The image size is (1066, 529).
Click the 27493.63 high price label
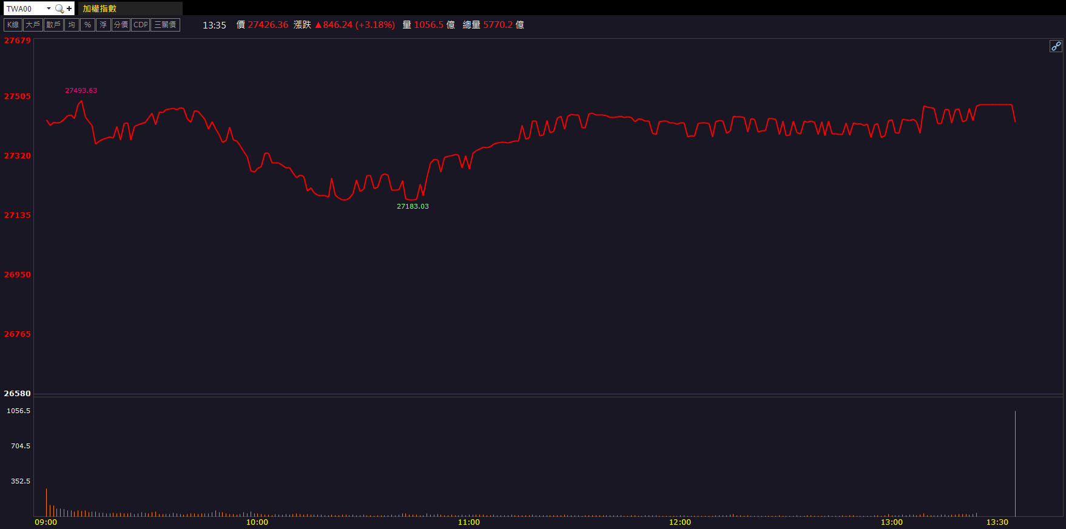81,90
